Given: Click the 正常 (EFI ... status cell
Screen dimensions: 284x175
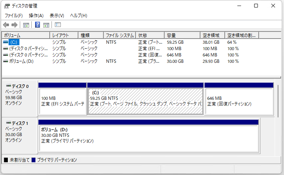Looking at the screenshot, I should (149, 49).
